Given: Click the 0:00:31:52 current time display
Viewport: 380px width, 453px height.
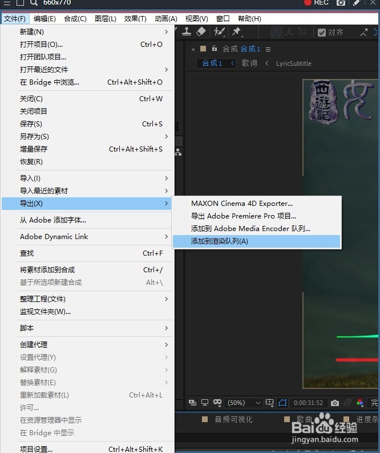Looking at the screenshot, I should tap(308, 403).
